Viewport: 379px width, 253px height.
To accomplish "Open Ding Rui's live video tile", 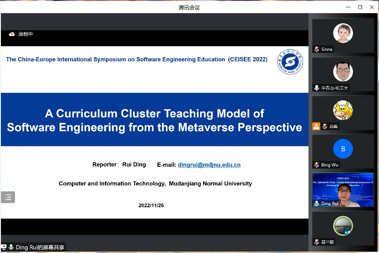I will [343, 190].
